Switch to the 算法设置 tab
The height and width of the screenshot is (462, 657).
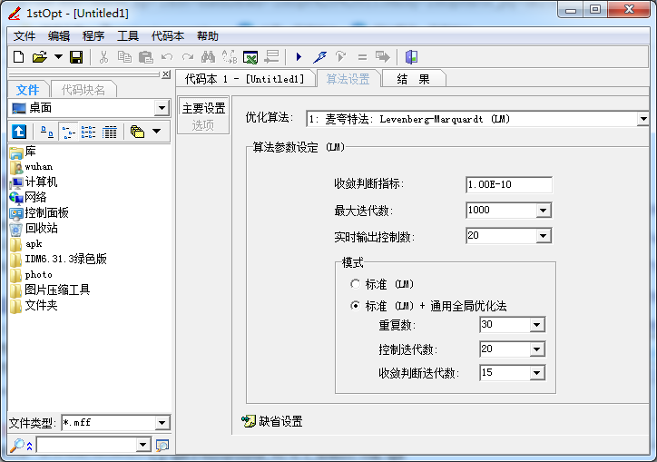348,79
